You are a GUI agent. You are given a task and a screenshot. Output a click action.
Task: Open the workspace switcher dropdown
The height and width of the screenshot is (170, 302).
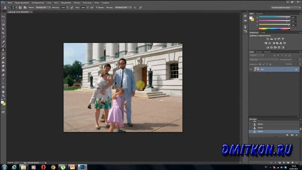[x=285, y=8]
